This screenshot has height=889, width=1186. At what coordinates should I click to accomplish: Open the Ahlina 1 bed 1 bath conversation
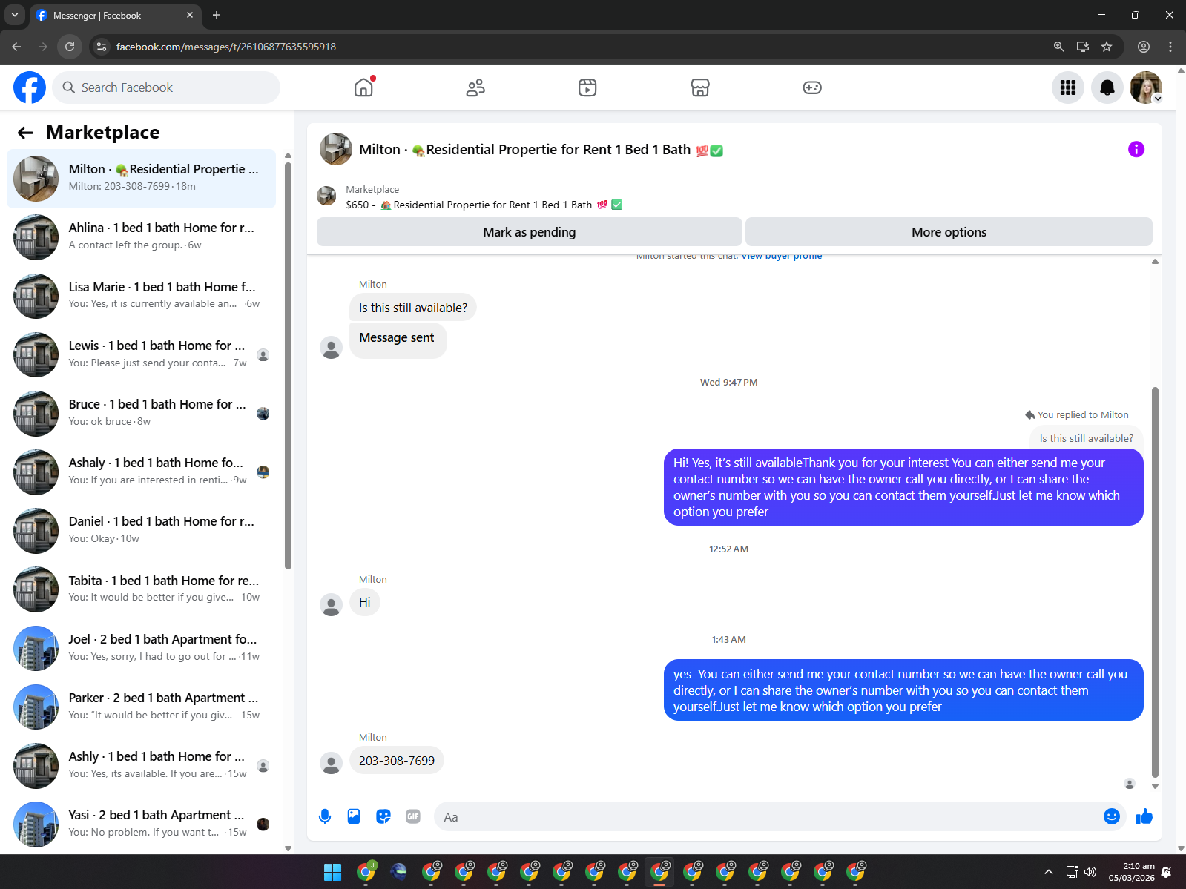pyautogui.click(x=141, y=237)
